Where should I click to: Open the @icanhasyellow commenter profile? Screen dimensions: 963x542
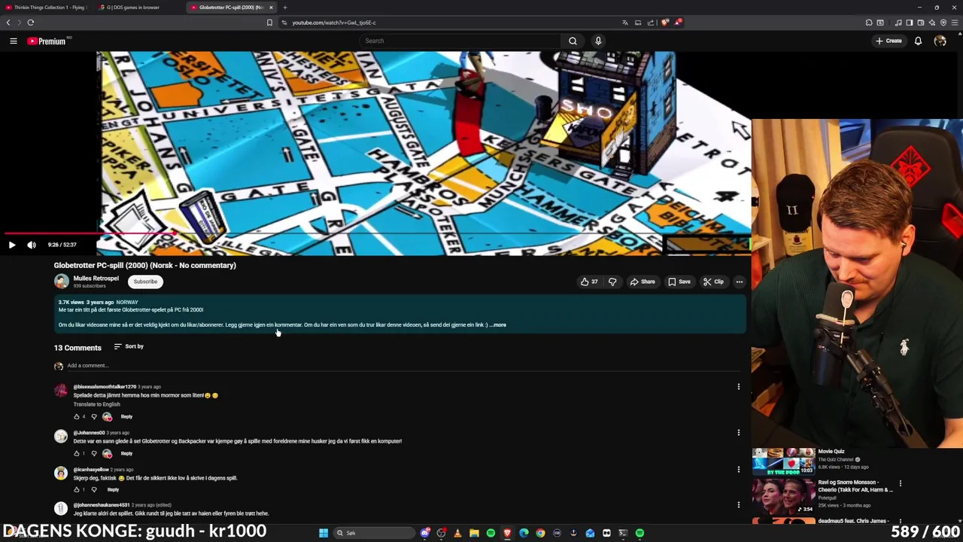(x=91, y=470)
